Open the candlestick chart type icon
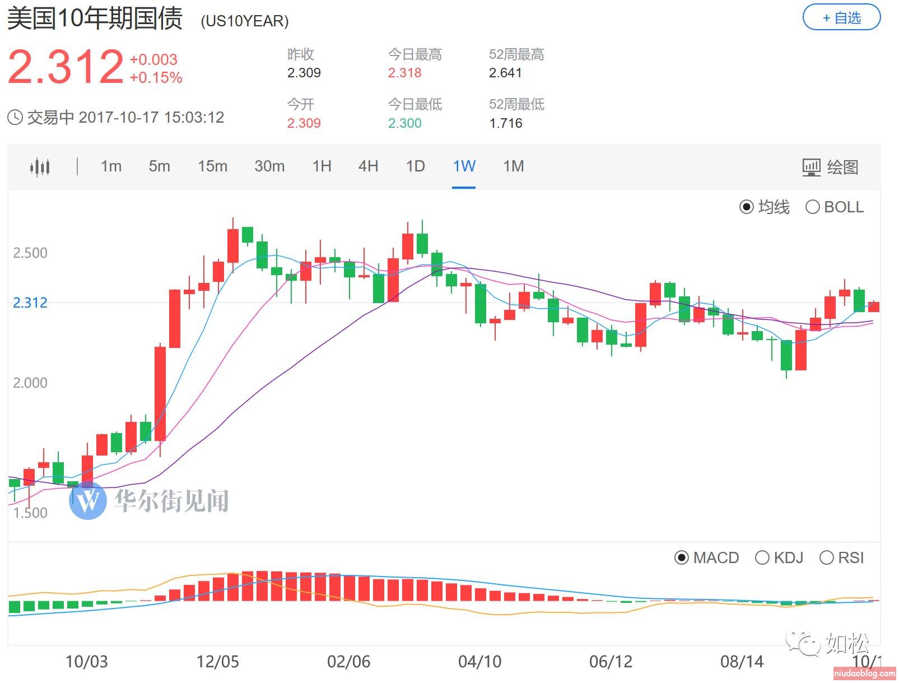This screenshot has height=683, width=899. pyautogui.click(x=40, y=166)
